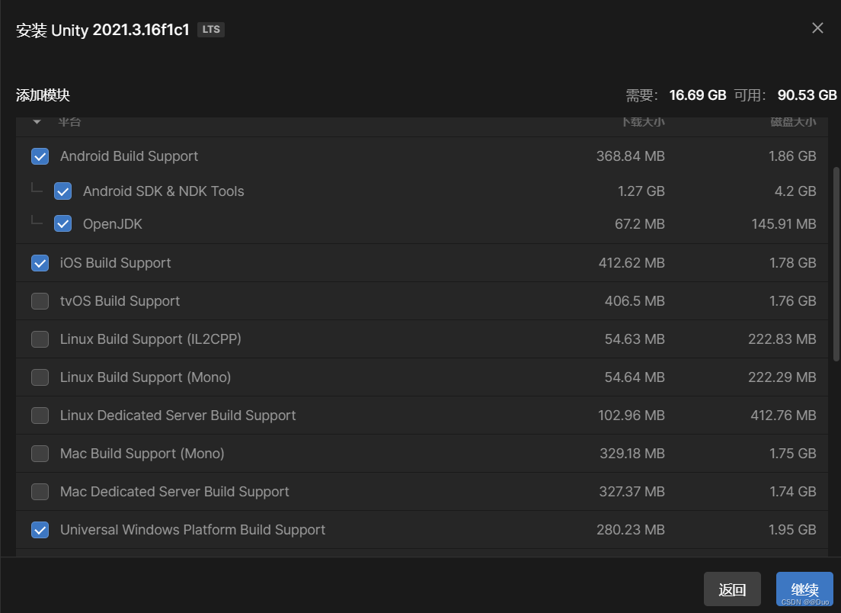Check Linux Dedicated Server Build Support
841x613 pixels.
(x=40, y=416)
